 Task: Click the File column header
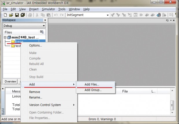pos(135,91)
